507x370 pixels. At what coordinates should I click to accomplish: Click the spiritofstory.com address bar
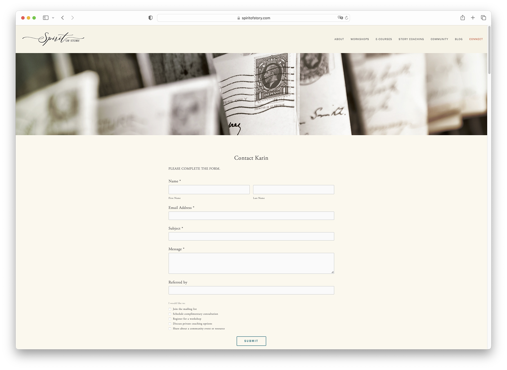click(x=253, y=18)
